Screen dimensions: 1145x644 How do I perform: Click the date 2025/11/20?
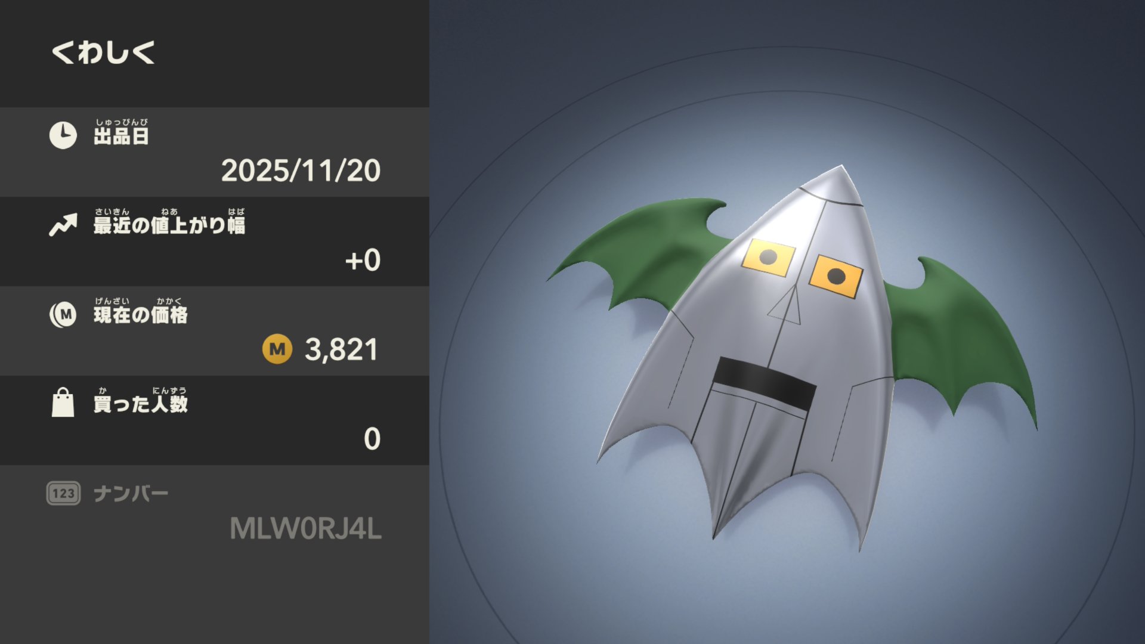(x=301, y=171)
